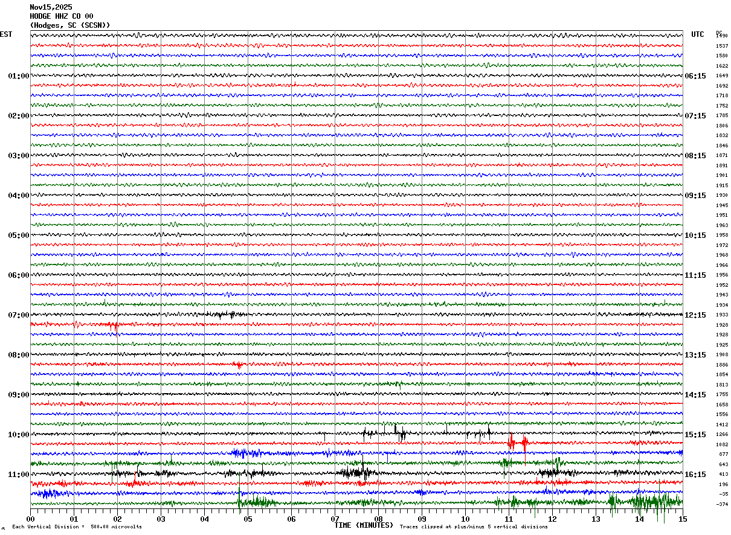
Task: Click minute 00 tick label on time axis
Action: click(30, 519)
